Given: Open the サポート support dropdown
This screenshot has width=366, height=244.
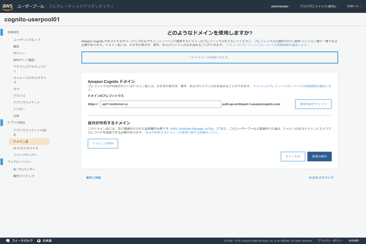Looking at the screenshot, I should click(x=354, y=6).
